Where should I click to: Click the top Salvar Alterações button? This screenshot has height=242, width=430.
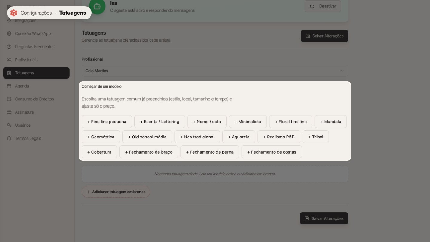point(324,36)
